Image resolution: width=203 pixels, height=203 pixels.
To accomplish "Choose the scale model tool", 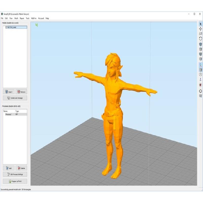I will click(x=200, y=34).
